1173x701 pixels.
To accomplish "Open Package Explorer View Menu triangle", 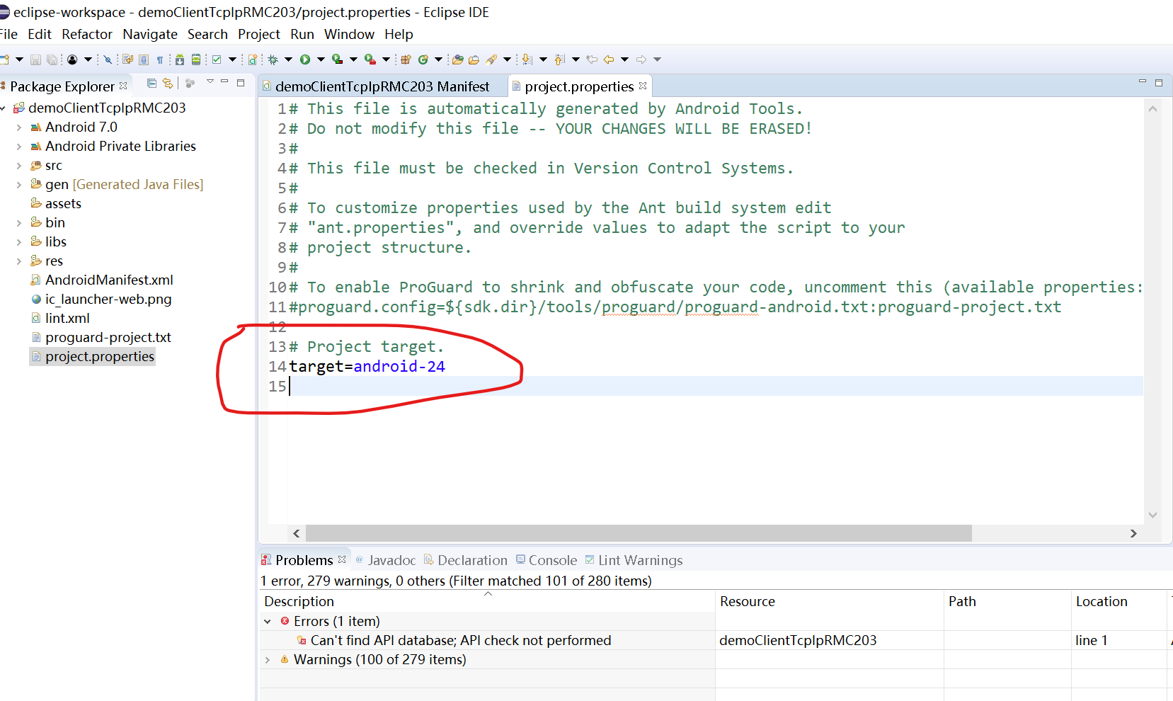I will pos(210,81).
